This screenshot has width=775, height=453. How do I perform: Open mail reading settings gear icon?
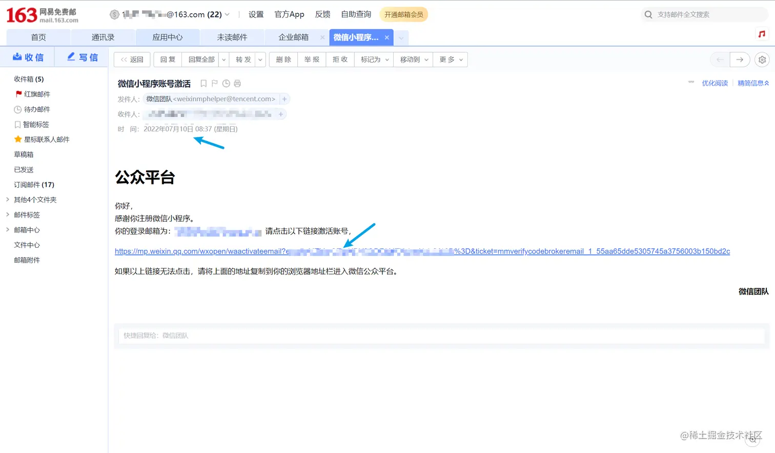coord(762,60)
